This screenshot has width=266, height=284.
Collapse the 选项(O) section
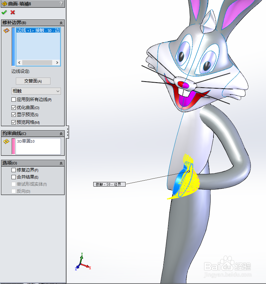coord(61,163)
